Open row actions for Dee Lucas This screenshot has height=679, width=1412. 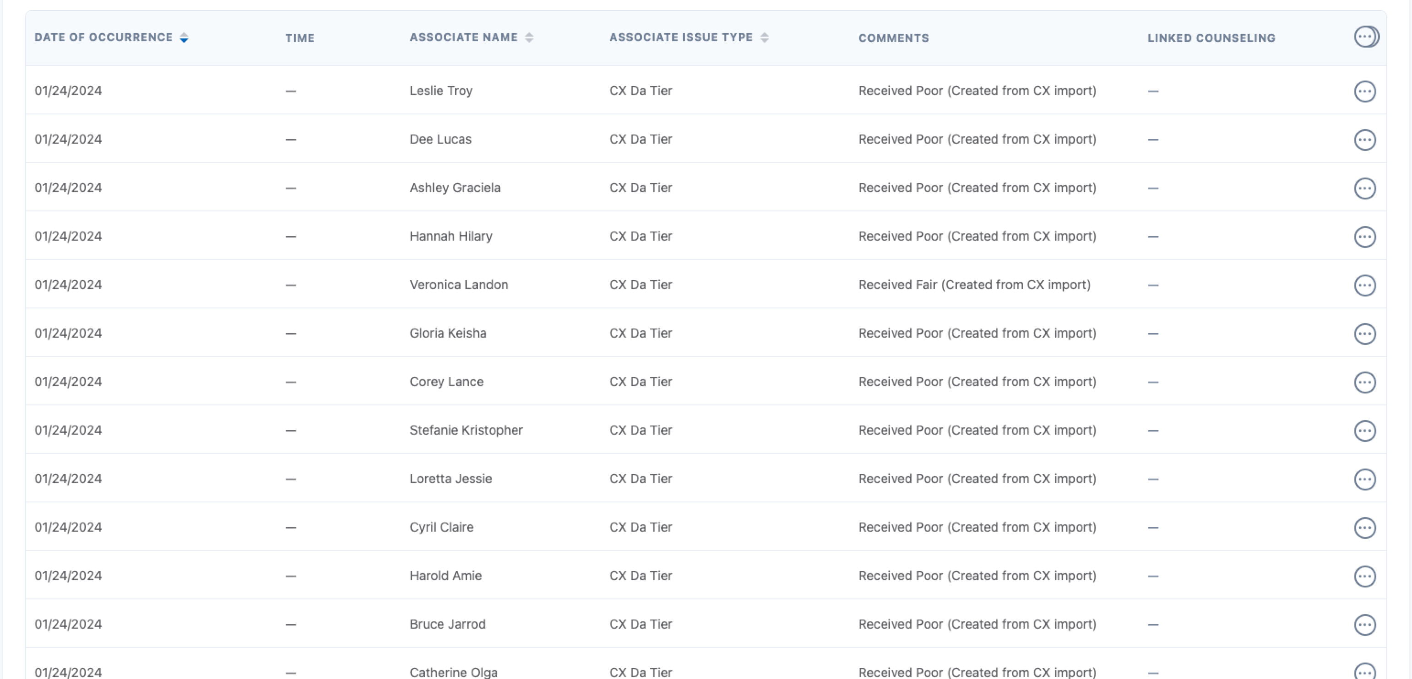coord(1365,140)
